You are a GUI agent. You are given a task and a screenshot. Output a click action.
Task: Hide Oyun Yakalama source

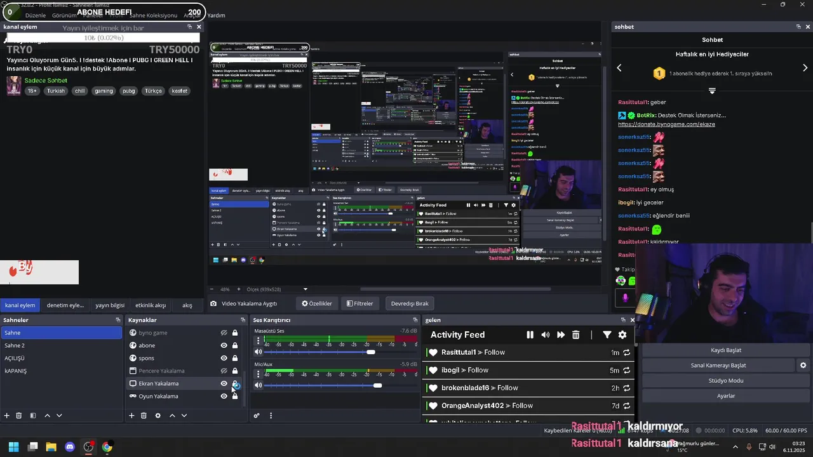[224, 396]
